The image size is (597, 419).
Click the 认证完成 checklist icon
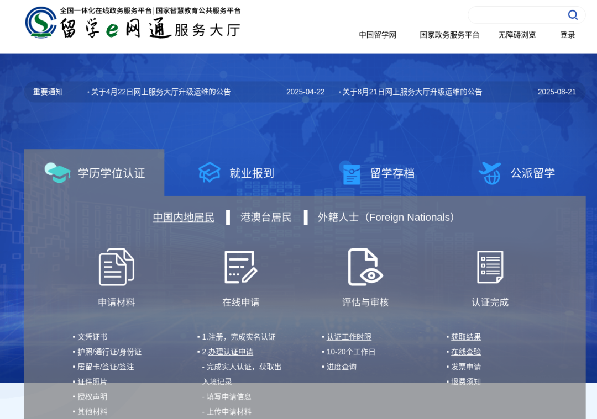490,267
